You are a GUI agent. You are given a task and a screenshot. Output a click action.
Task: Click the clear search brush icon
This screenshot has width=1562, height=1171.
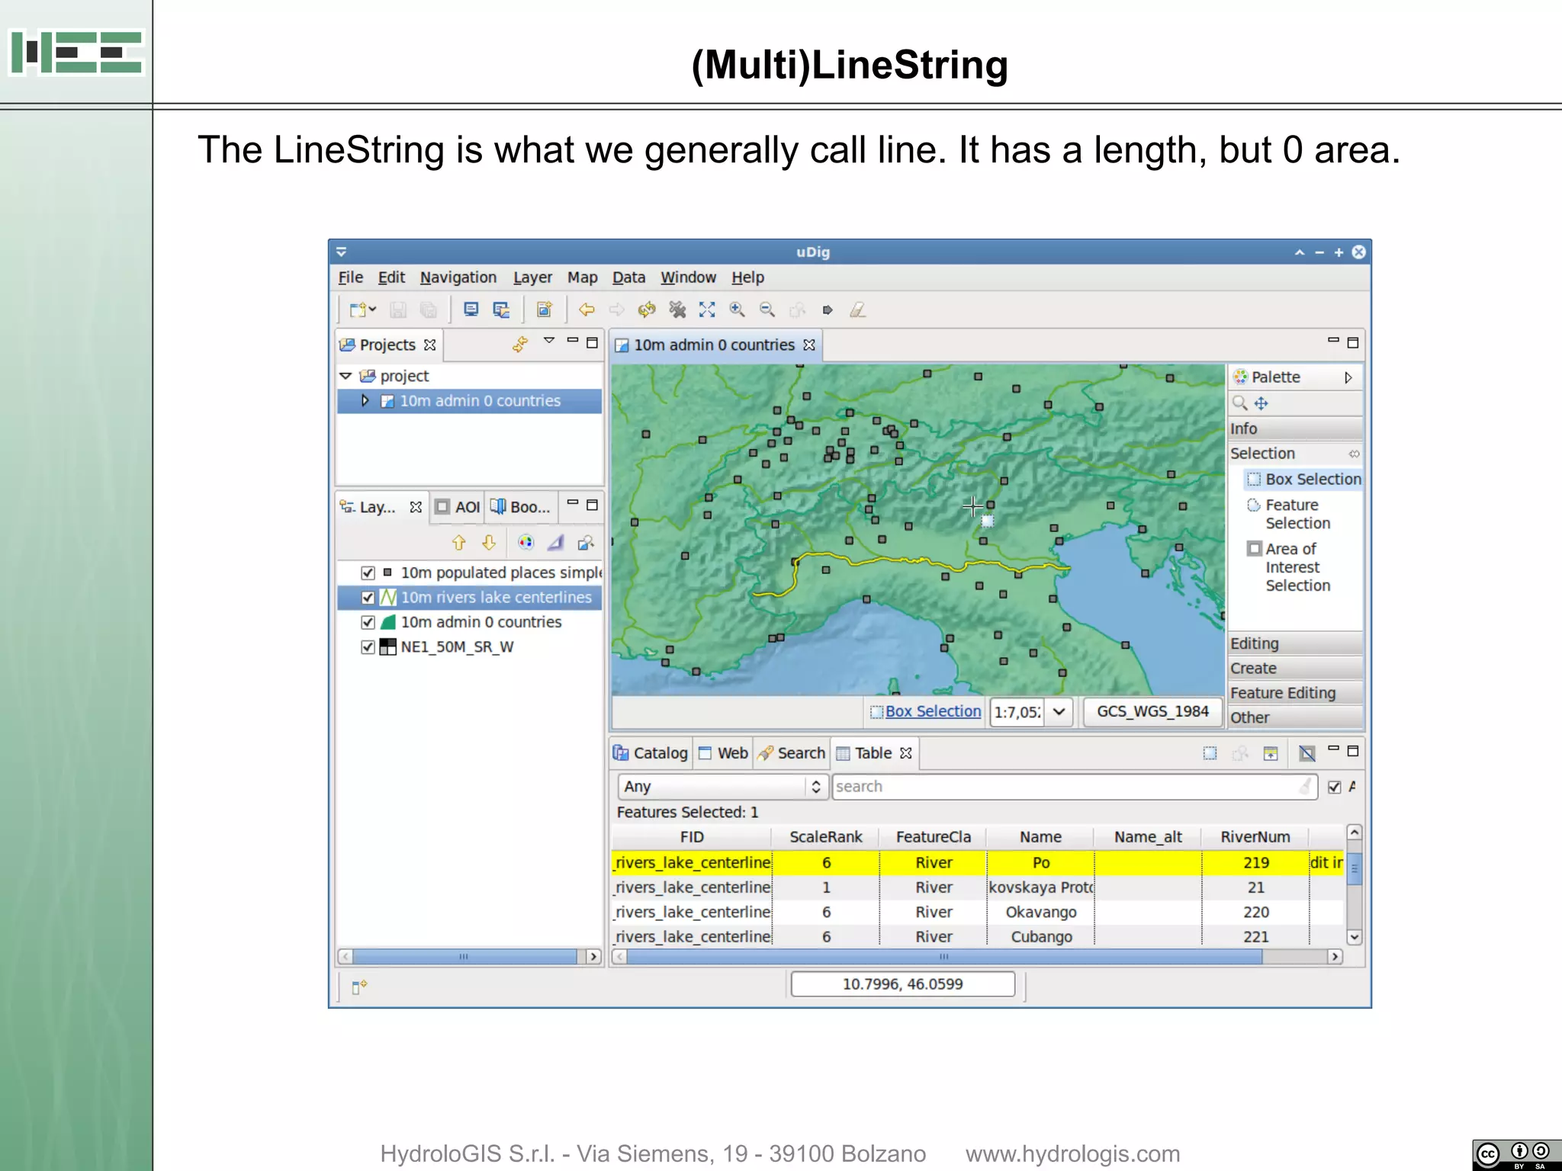[1306, 786]
